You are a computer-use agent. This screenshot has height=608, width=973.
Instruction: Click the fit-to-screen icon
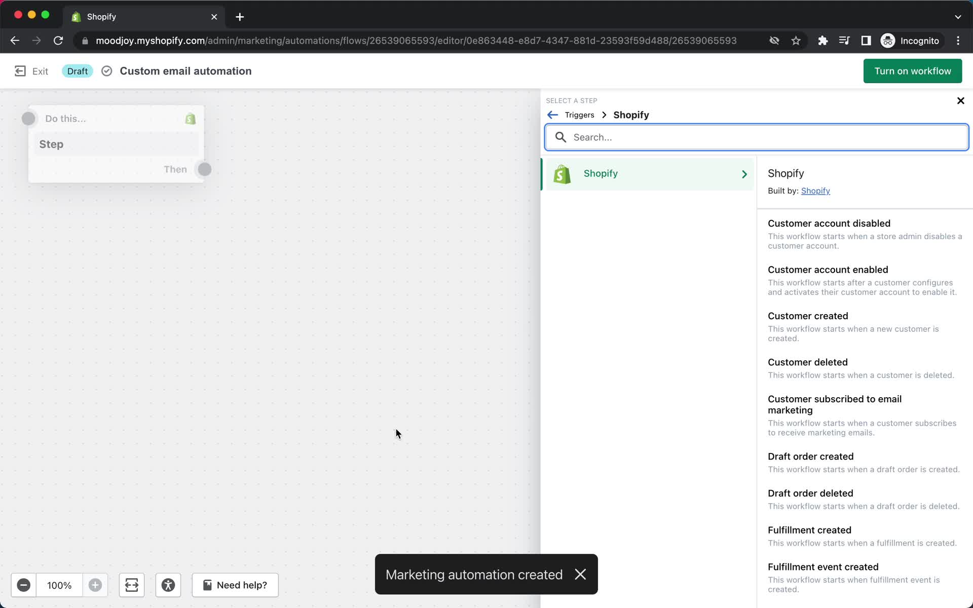[132, 585]
